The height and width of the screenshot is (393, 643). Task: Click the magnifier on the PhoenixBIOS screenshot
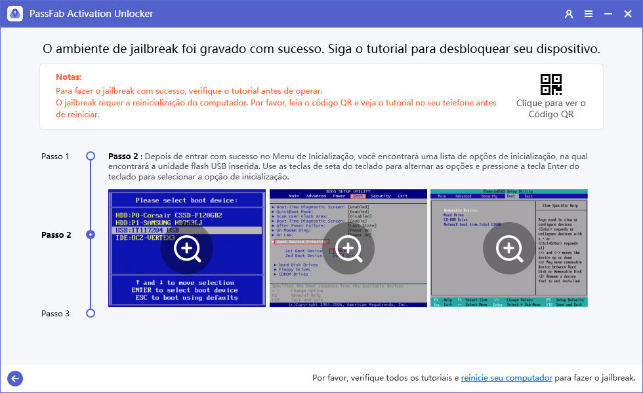(x=508, y=249)
